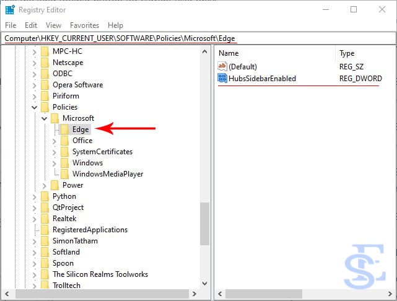The width and height of the screenshot is (397, 301).
Task: Select the Edge folder icon
Action: pos(64,129)
